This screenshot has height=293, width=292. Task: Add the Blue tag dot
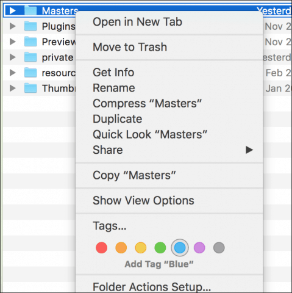pyautogui.click(x=180, y=248)
